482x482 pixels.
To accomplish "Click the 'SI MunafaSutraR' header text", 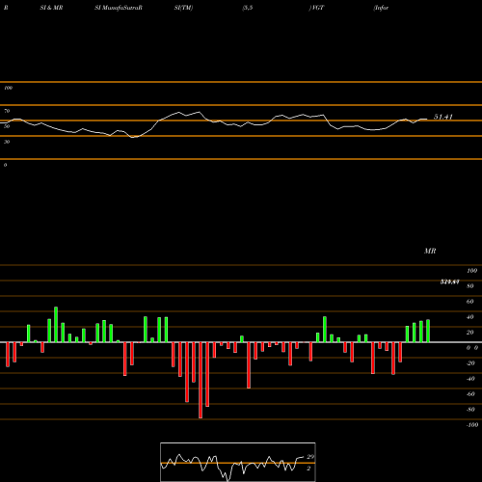I will (119, 8).
